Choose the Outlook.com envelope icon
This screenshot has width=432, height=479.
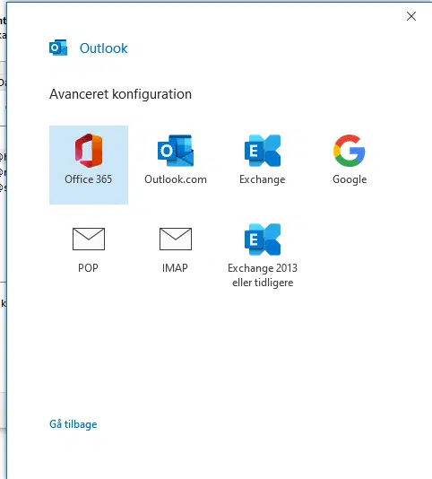click(x=176, y=151)
